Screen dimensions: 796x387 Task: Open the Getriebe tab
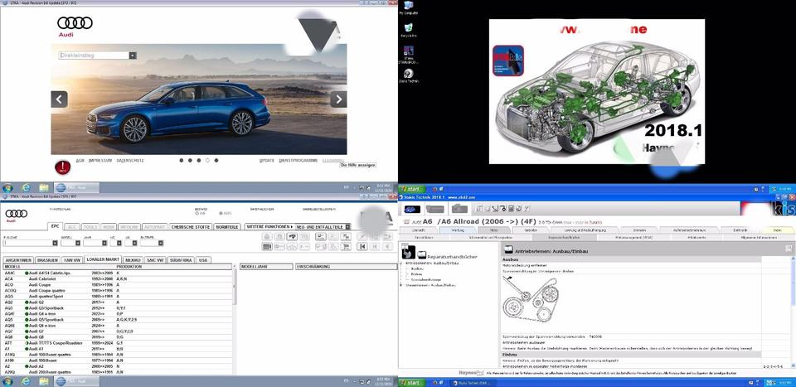click(x=531, y=230)
